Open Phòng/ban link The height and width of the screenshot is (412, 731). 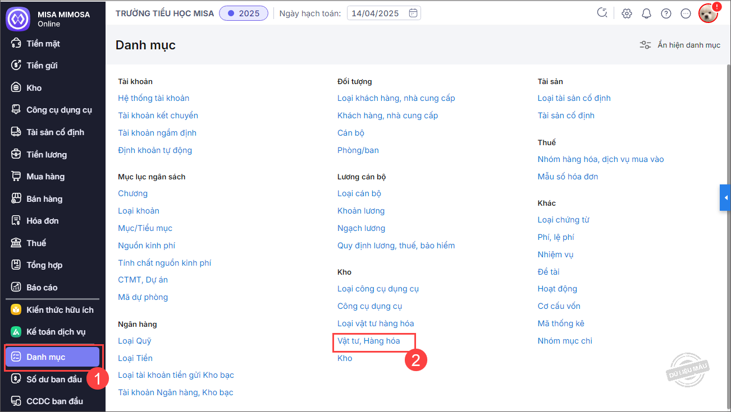358,150
